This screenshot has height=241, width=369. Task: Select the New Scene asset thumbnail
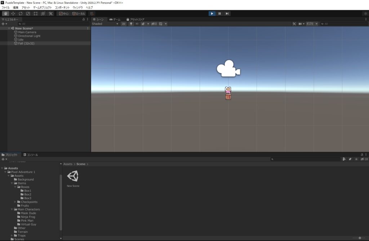73,176
